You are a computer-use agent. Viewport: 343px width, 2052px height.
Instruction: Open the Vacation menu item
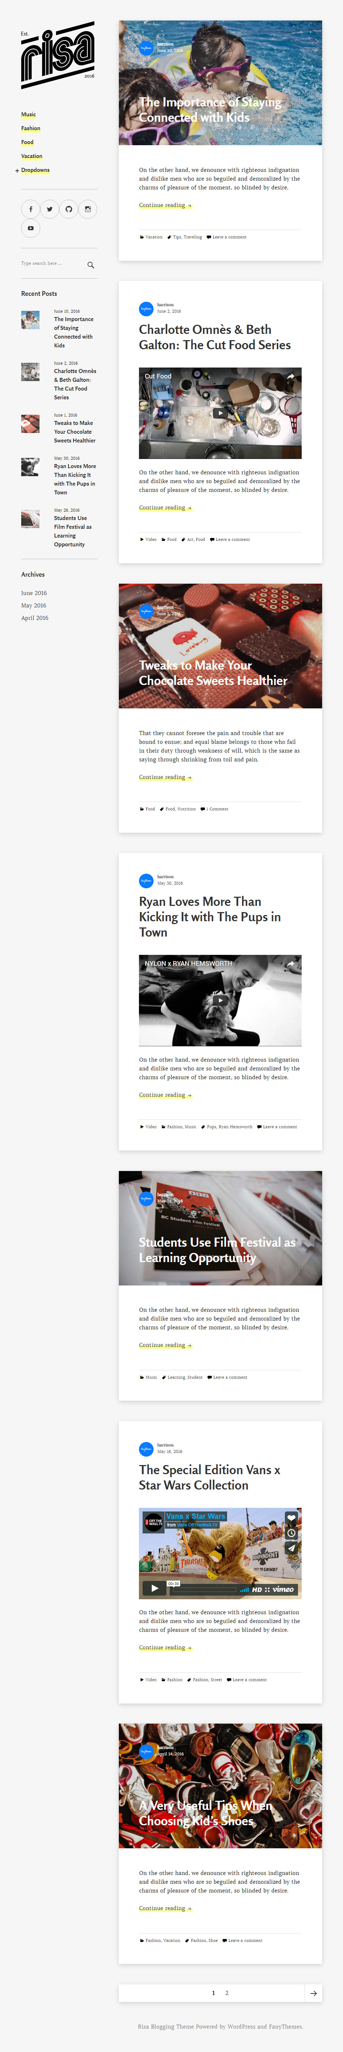[x=32, y=156]
